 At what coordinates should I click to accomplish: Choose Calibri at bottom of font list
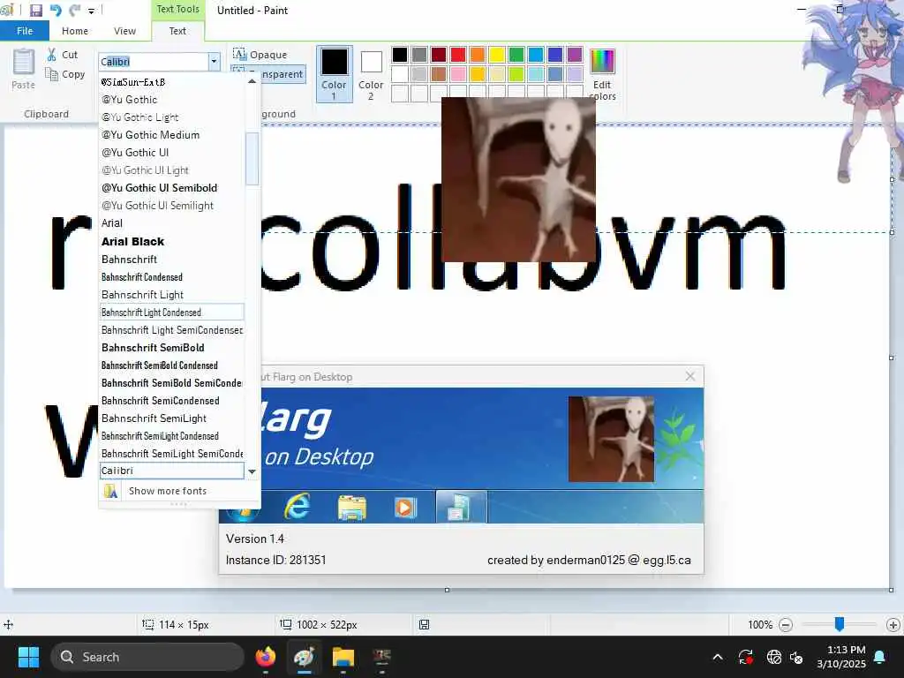(x=172, y=471)
